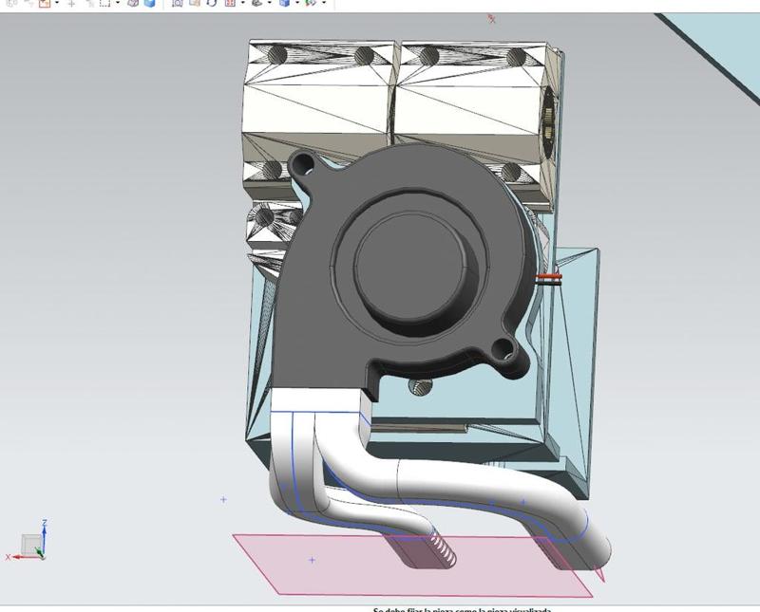760x612 pixels.
Task: Click the wireframe cube display icon
Action: point(133,3)
